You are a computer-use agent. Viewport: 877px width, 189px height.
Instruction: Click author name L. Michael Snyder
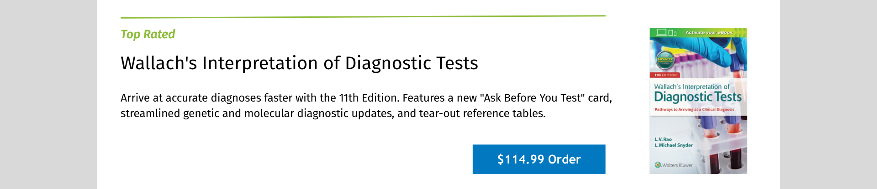pos(673,145)
